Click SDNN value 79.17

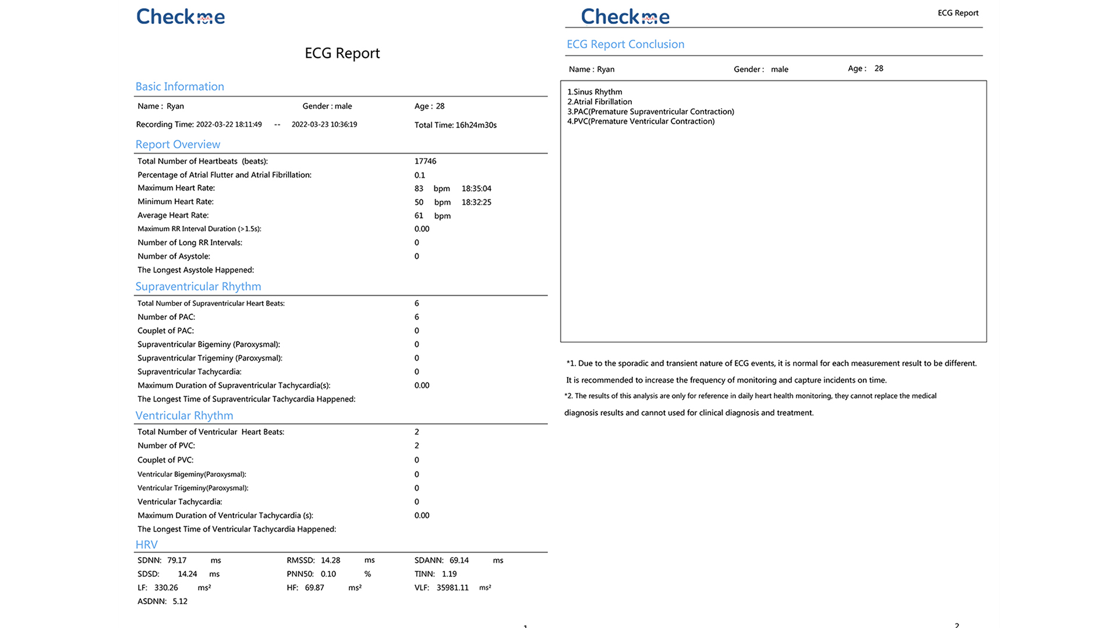click(177, 561)
